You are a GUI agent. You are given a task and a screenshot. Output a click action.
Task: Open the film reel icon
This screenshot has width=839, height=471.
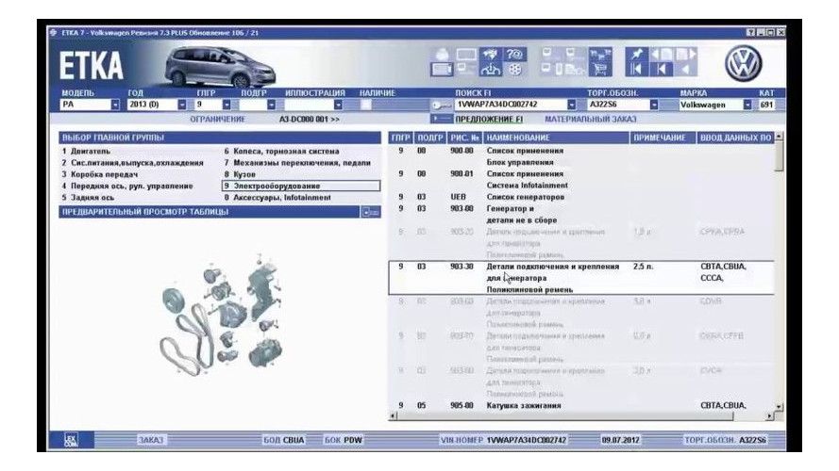click(514, 70)
